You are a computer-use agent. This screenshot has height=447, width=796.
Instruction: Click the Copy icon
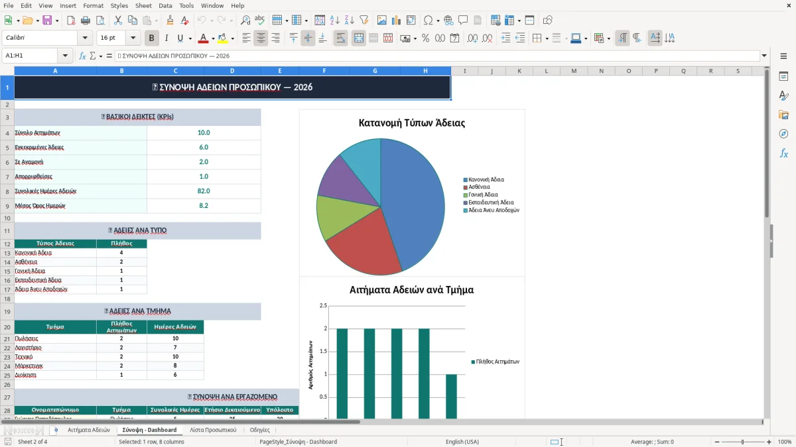(x=132, y=21)
